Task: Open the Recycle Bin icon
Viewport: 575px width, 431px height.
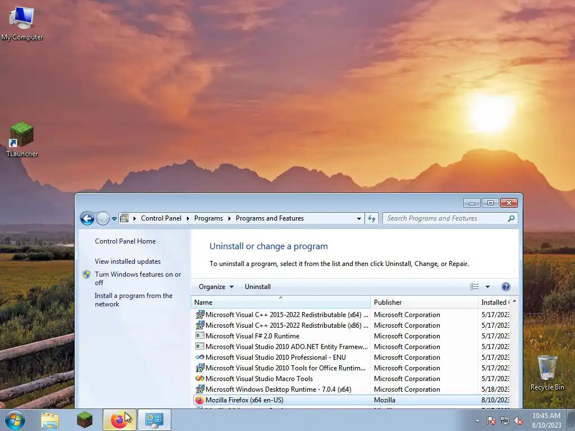Action: tap(547, 373)
